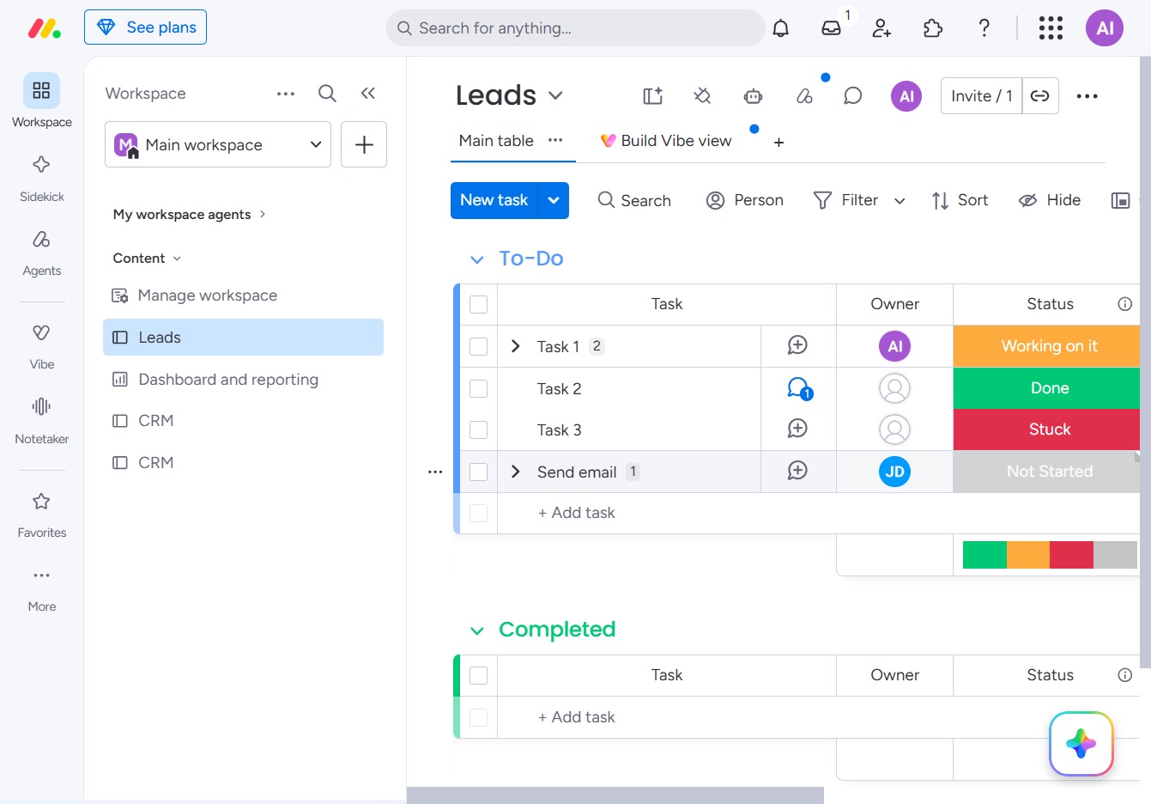Click the monday.com logo icon

pos(44,28)
